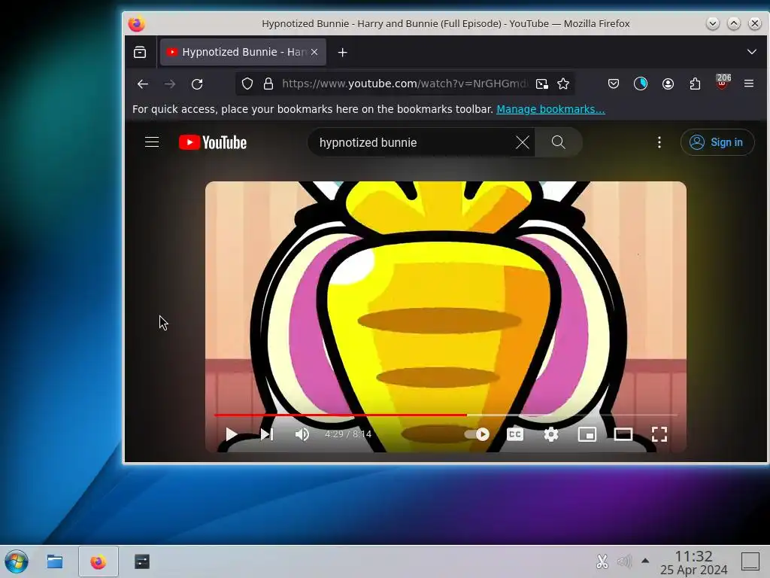770x578 pixels.
Task: Open tracking protection shield panel
Action: 247,84
